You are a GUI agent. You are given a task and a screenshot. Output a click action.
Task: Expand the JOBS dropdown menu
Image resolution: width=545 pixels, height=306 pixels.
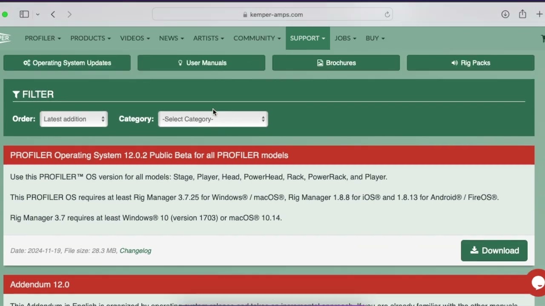tap(345, 38)
